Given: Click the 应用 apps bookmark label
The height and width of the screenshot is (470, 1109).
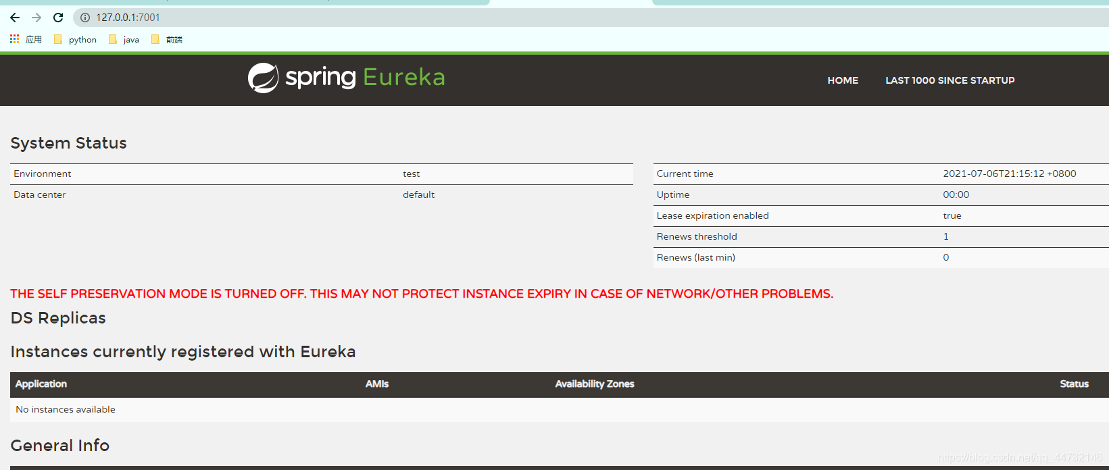Looking at the screenshot, I should pyautogui.click(x=34, y=40).
